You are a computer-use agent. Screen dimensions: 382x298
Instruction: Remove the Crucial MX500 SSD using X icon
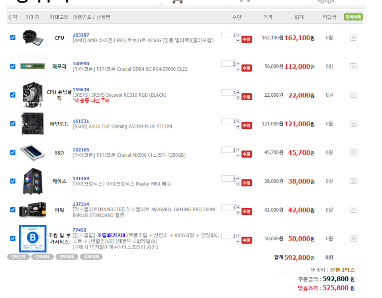click(x=353, y=152)
